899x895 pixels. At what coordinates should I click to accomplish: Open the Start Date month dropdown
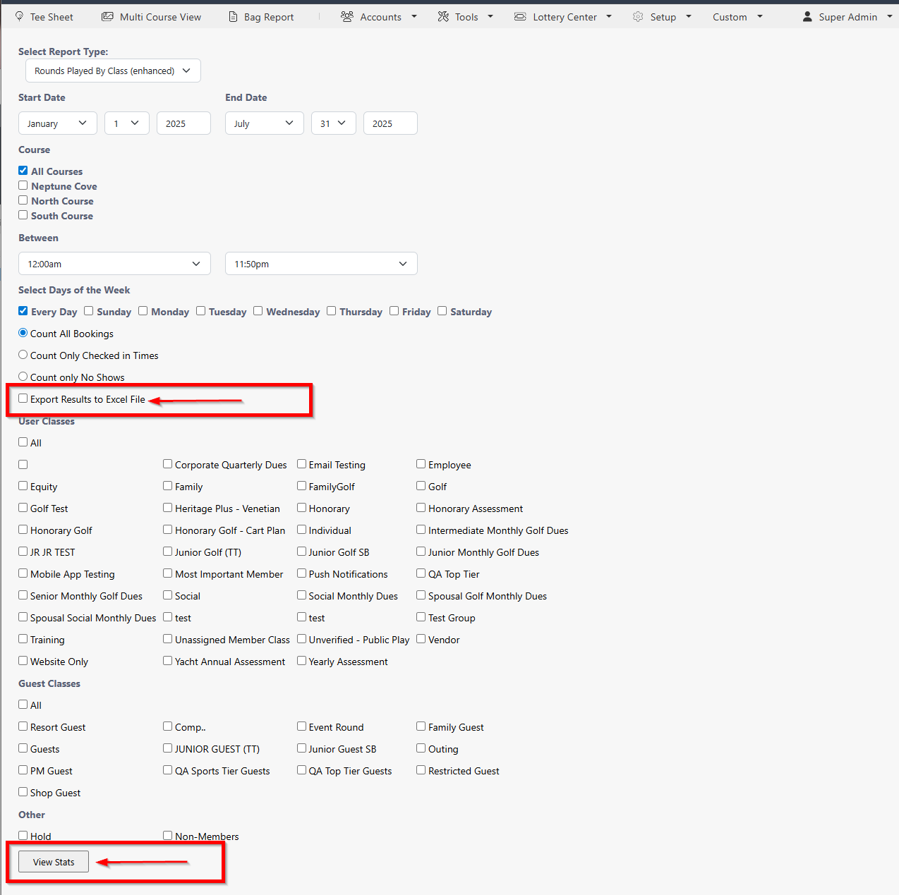pyautogui.click(x=57, y=123)
